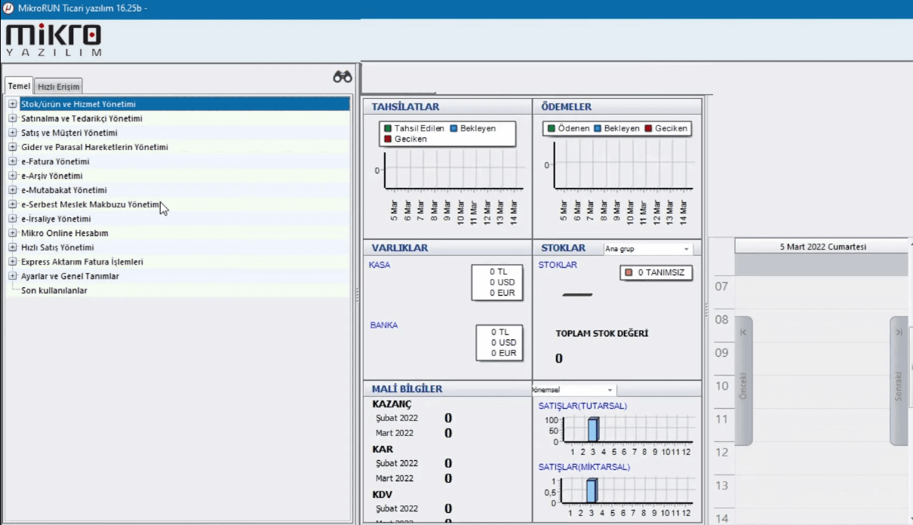Switch to the Hızlı Erişim tab
913x525 pixels.
click(x=58, y=87)
